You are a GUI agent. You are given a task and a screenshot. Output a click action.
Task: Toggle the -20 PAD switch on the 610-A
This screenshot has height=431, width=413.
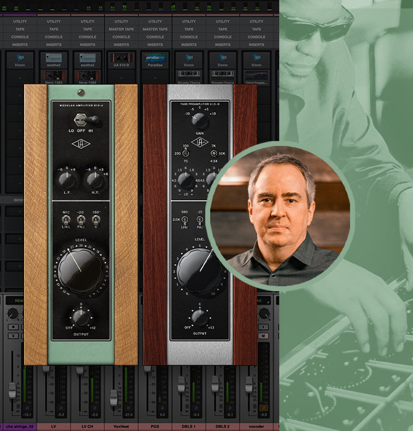pos(81,220)
